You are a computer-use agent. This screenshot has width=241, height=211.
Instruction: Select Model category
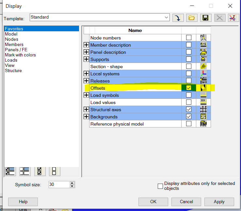[x=41, y=34]
